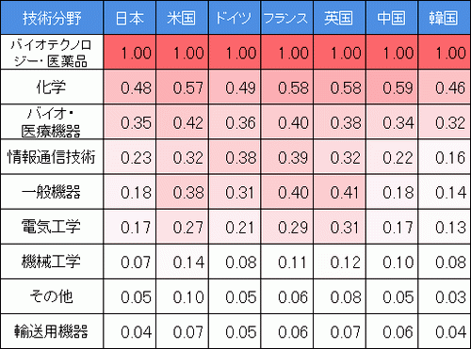Select the 一般機器 row label
The image size is (471, 349).
click(52, 192)
